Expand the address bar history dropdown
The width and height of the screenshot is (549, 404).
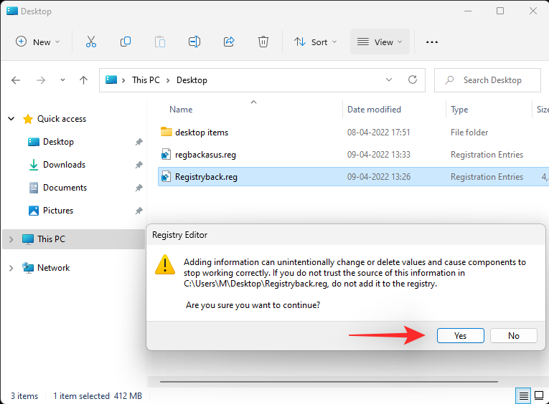point(389,80)
